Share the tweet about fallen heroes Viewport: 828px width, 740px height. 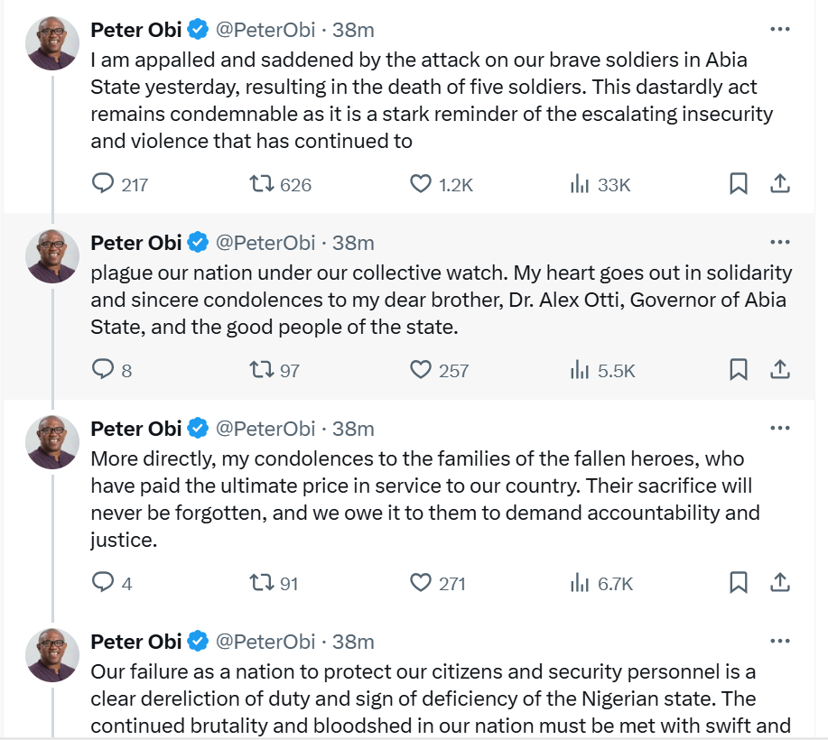click(x=780, y=583)
